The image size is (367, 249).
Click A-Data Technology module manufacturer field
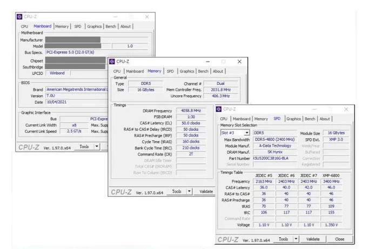tap(275, 146)
